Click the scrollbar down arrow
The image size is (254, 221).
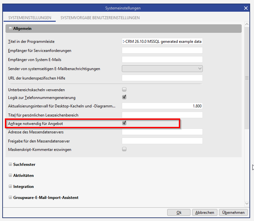(x=247, y=203)
